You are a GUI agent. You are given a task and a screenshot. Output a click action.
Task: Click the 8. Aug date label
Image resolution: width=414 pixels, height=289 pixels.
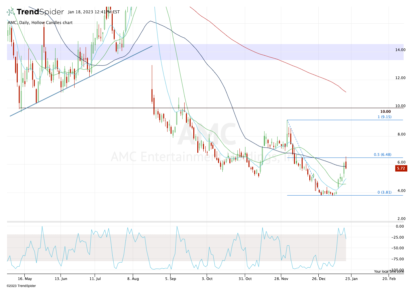[x=133, y=278]
